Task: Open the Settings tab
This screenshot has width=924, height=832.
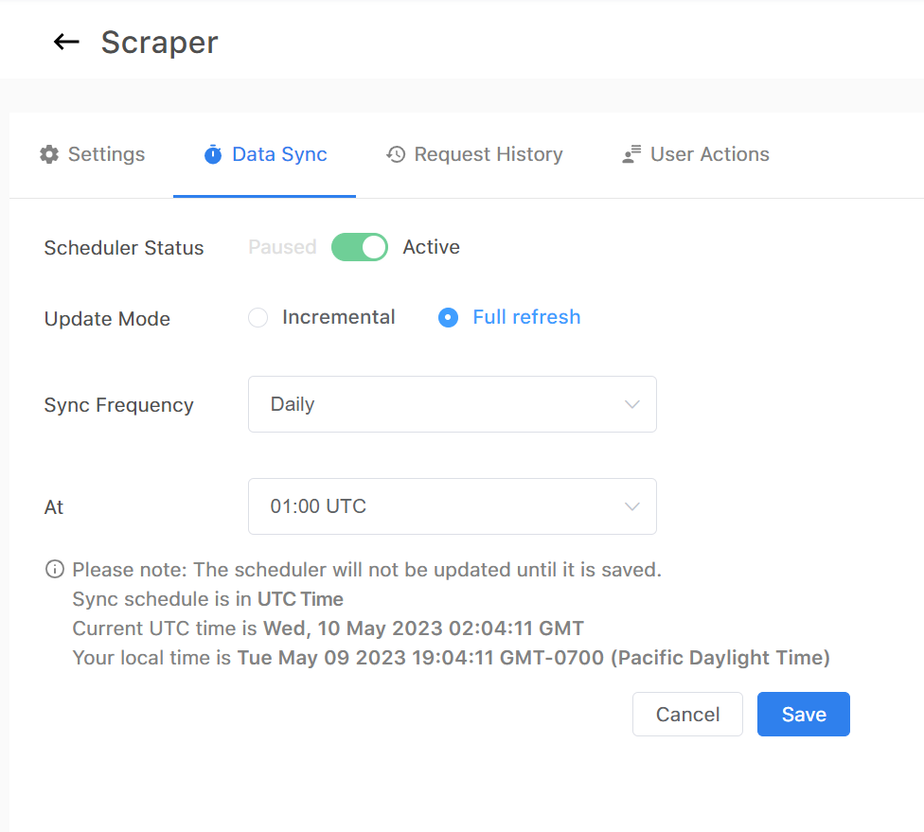Action: 92,154
